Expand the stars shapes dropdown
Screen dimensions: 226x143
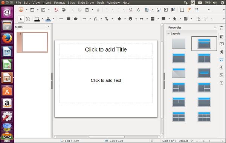(180, 19)
